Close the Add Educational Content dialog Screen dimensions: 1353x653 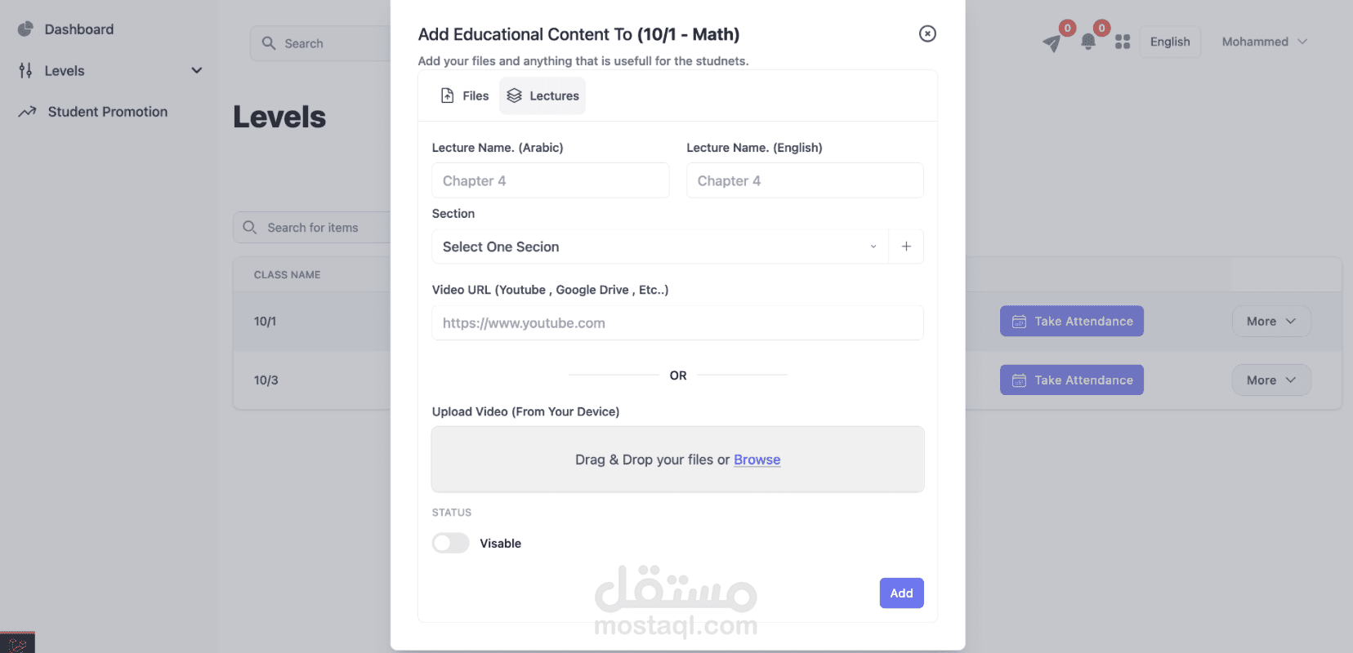(x=927, y=33)
